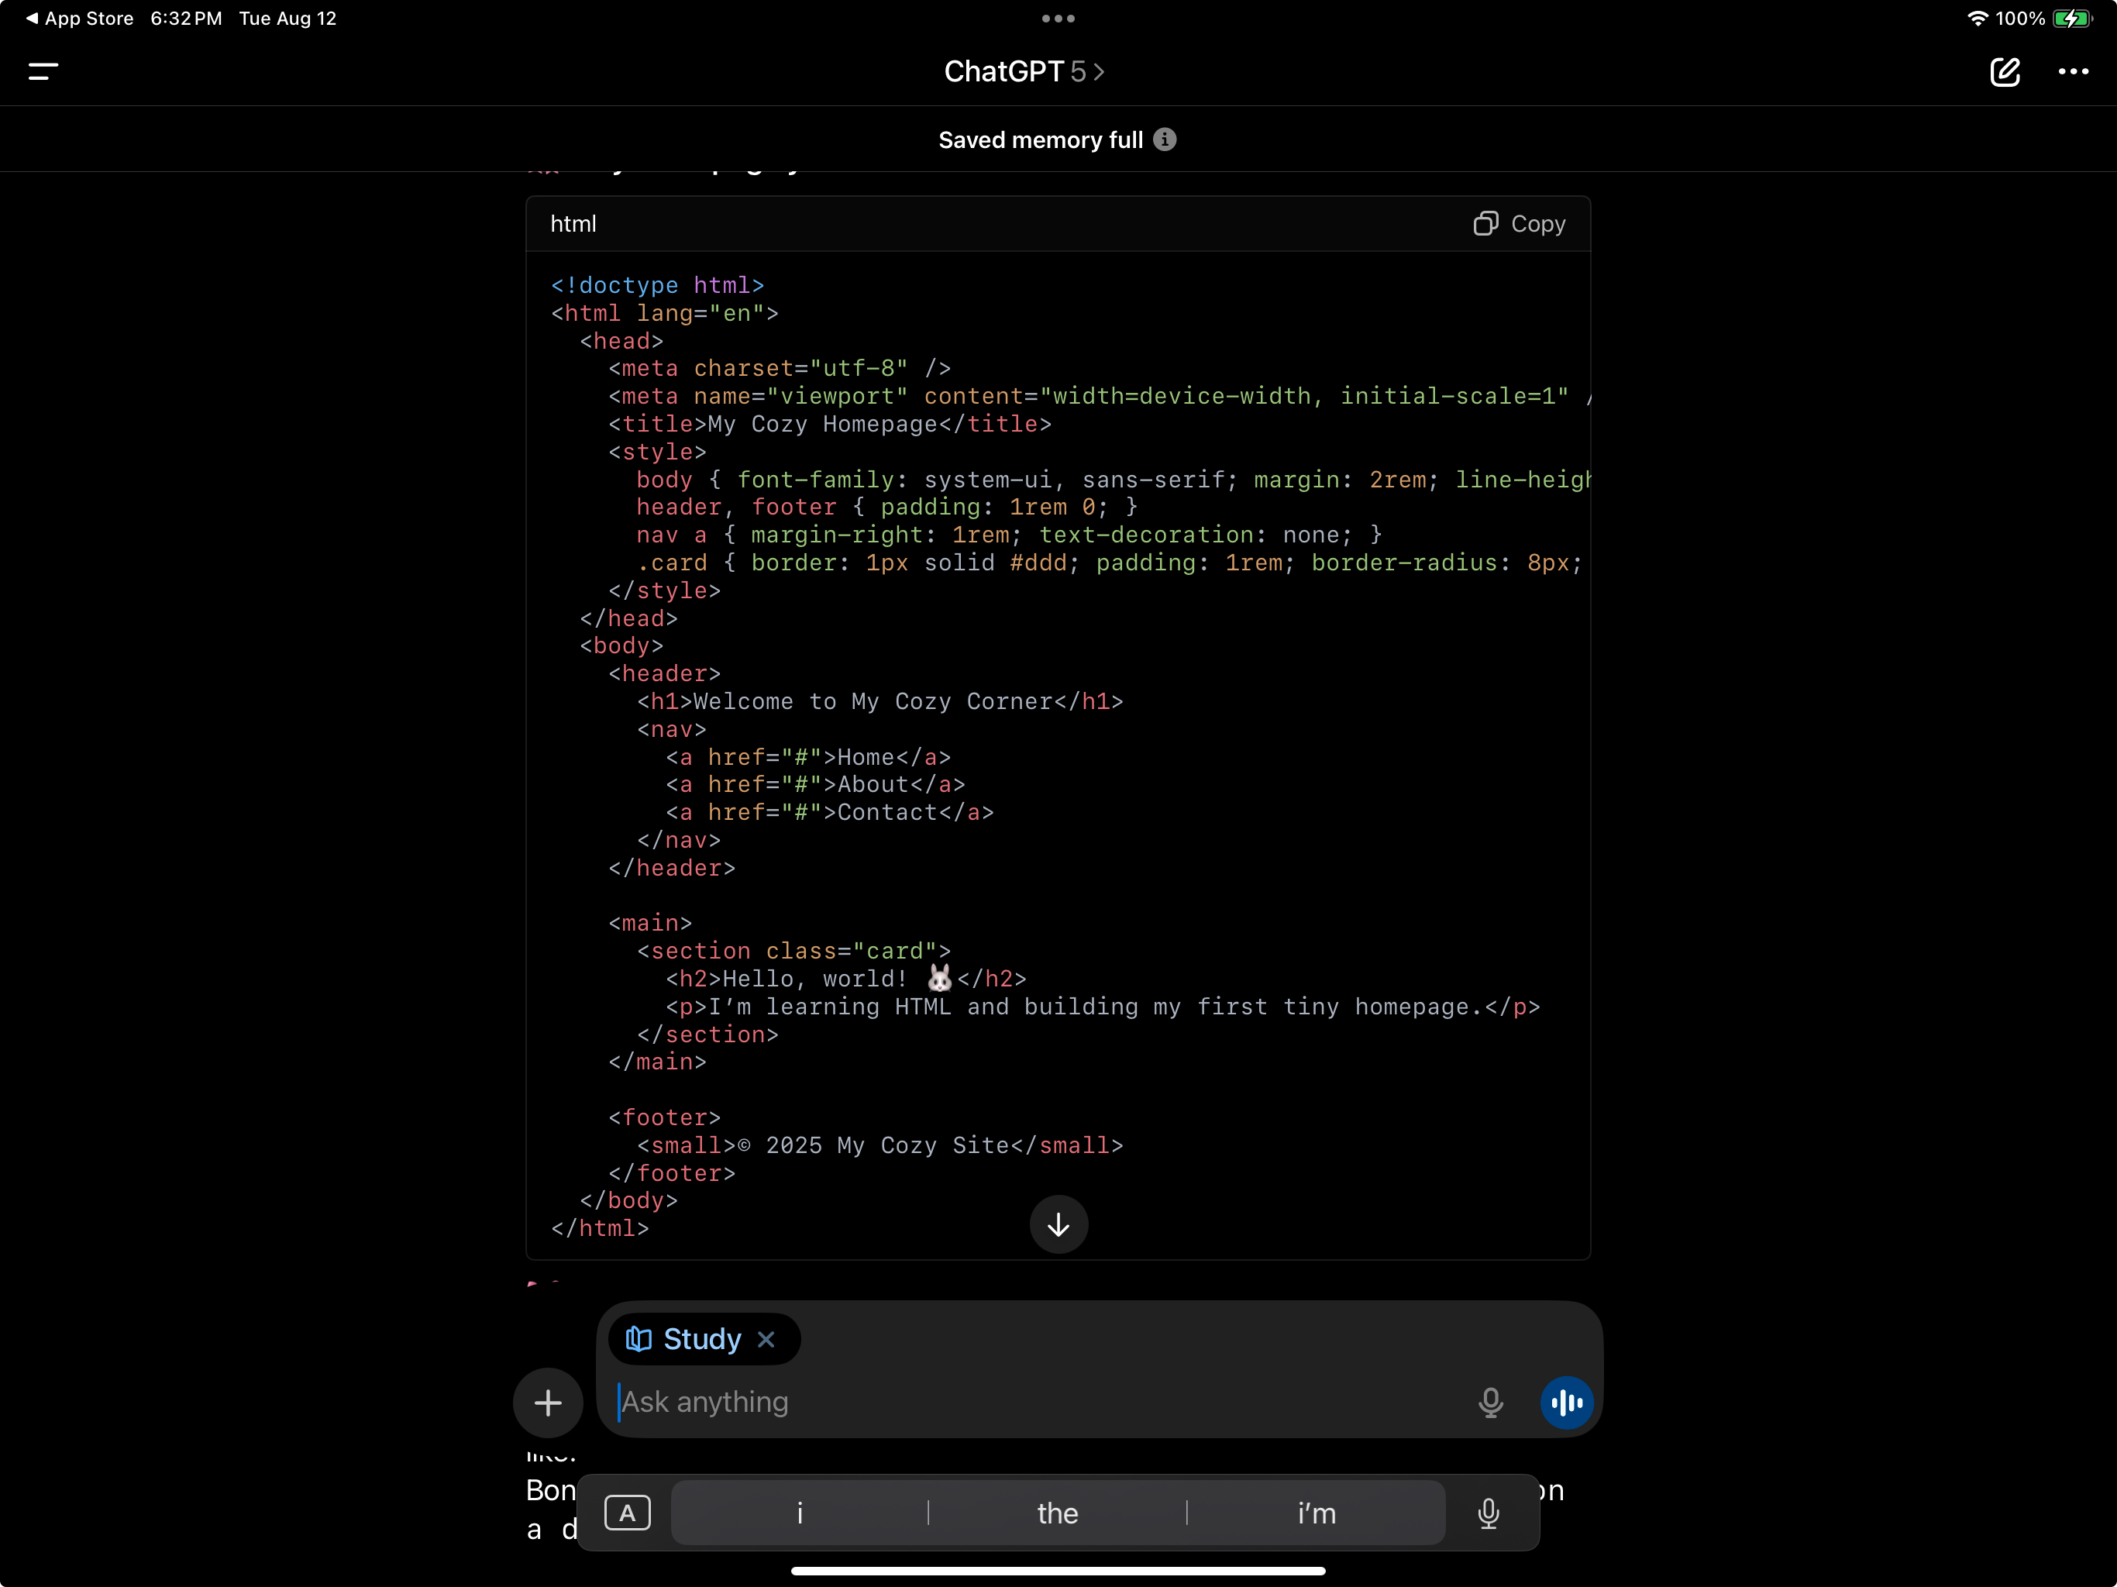Remove the Study mode chip

click(x=766, y=1339)
